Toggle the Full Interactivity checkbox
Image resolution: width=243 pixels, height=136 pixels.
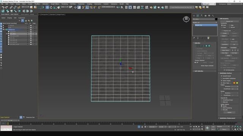[224, 70]
